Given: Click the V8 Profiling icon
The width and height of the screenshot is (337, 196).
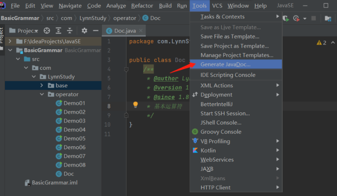Looking at the screenshot, I should [x=195, y=141].
